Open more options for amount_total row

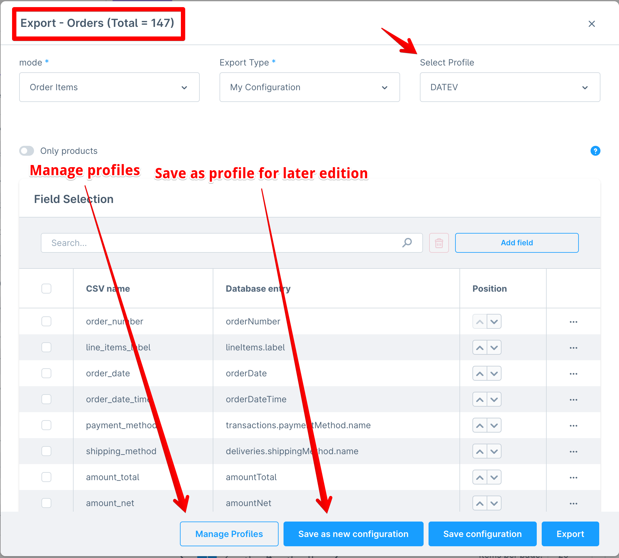(x=574, y=478)
